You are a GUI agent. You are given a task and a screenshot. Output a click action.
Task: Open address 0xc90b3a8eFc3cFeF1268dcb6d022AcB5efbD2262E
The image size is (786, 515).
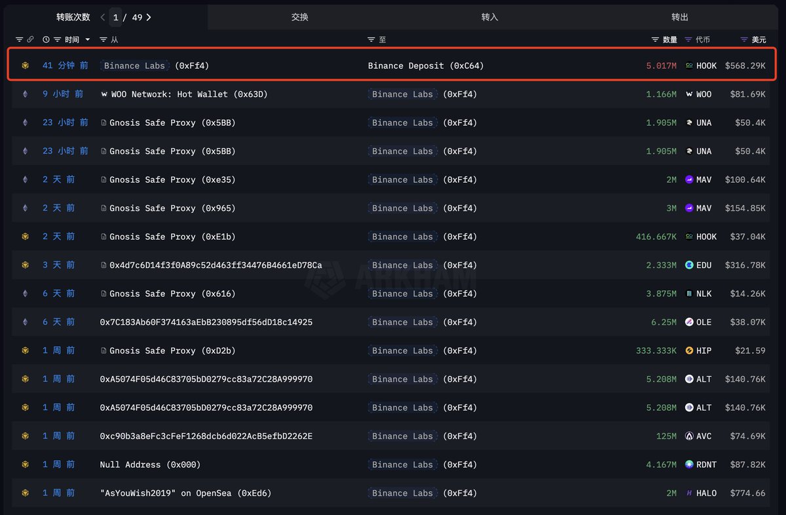(x=206, y=436)
